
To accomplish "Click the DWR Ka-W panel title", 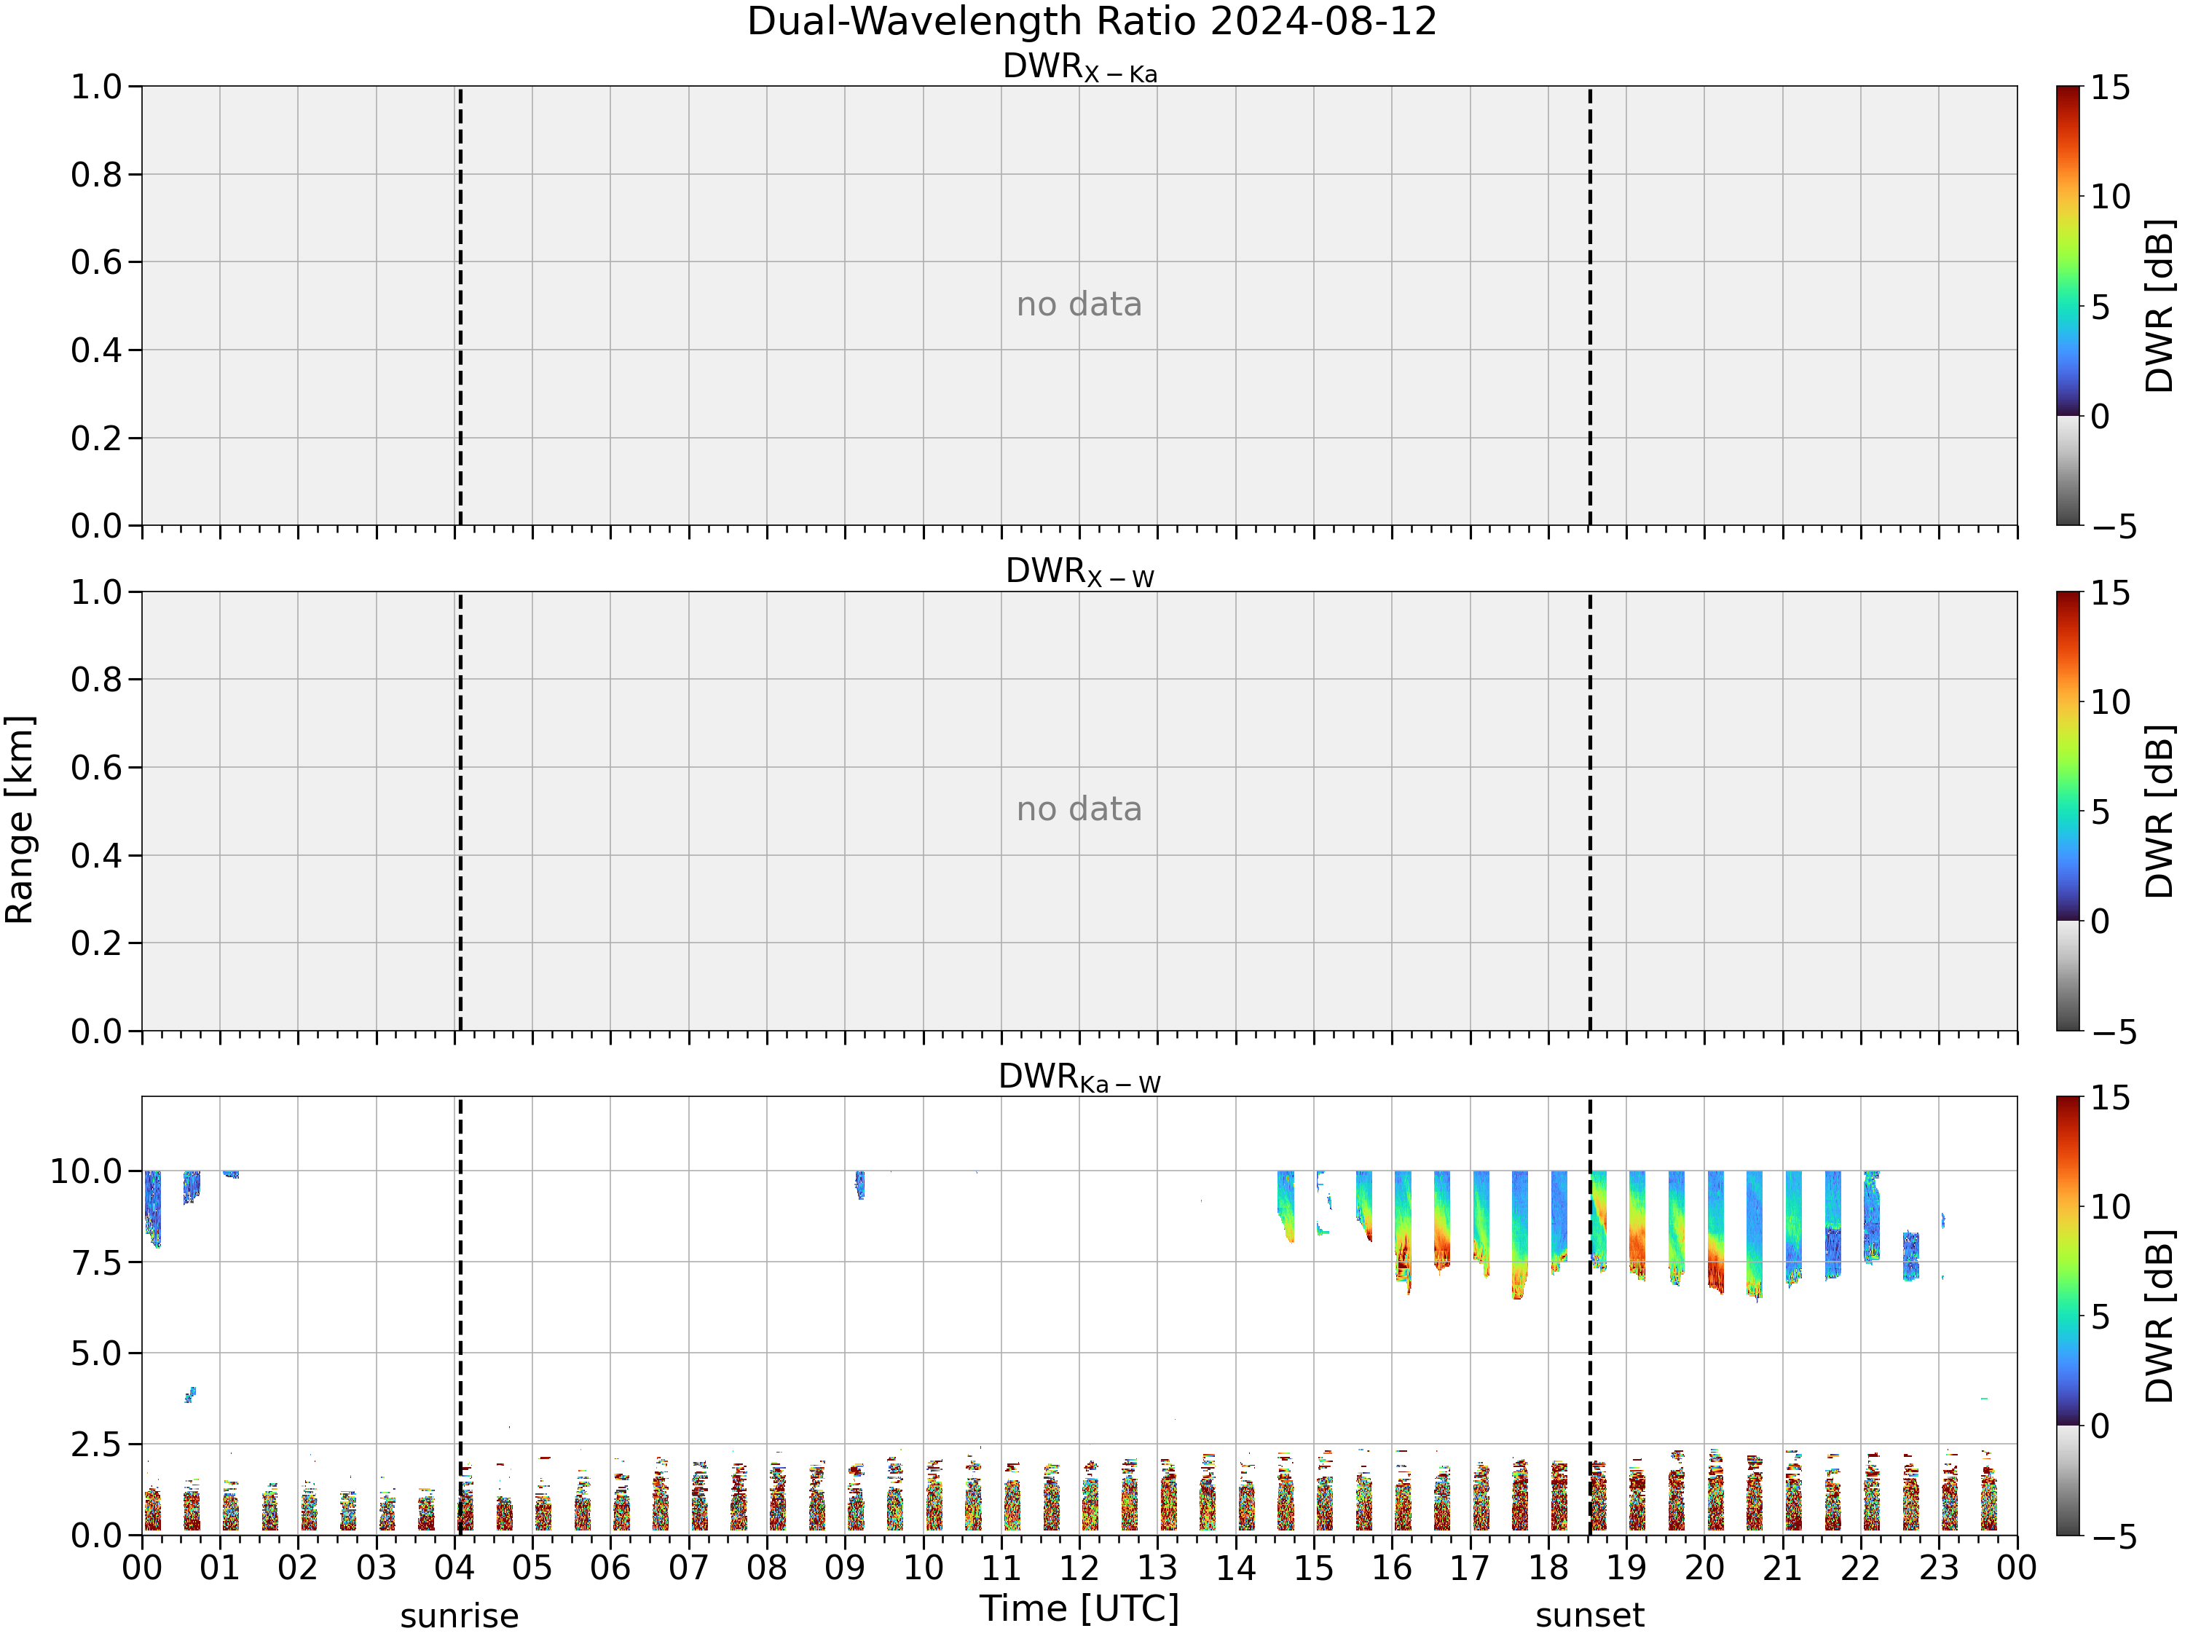I will coord(1079,1078).
